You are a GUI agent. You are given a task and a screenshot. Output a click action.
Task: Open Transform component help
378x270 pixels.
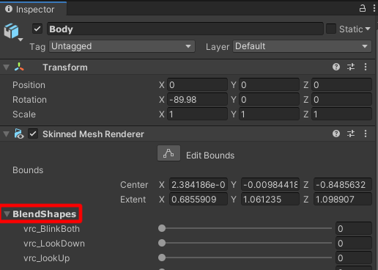click(x=336, y=67)
